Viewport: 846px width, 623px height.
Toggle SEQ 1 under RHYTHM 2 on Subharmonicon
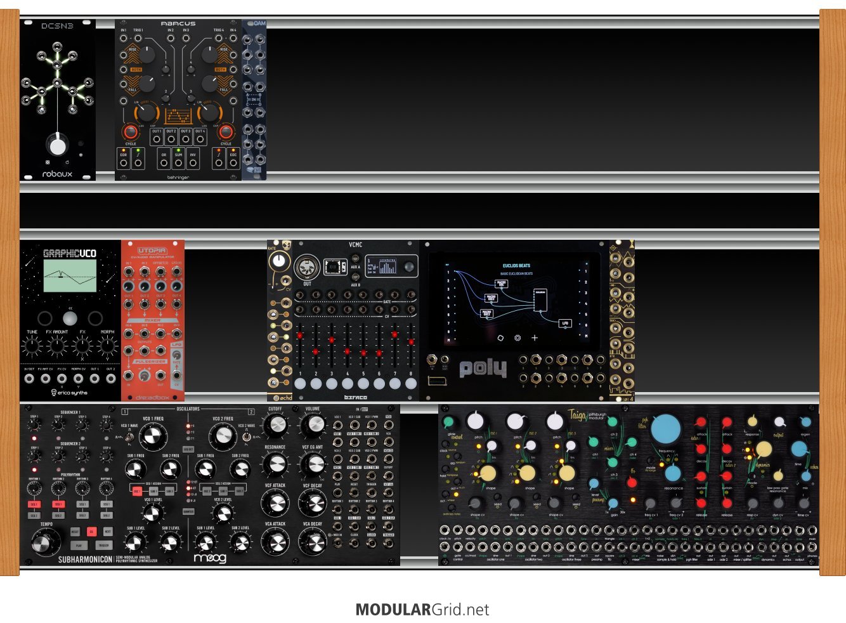[x=58, y=505]
